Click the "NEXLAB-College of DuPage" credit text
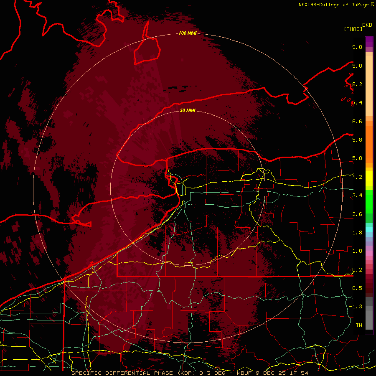The image size is (376, 376). [334, 5]
